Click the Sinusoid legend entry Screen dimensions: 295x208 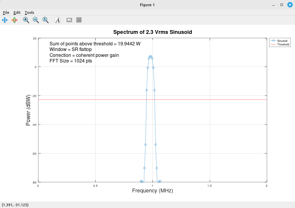coord(282,41)
